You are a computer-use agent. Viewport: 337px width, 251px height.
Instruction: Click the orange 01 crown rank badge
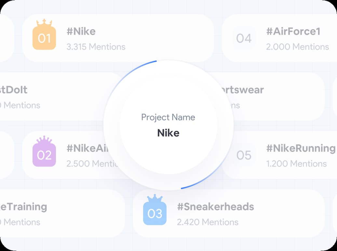[x=44, y=38]
